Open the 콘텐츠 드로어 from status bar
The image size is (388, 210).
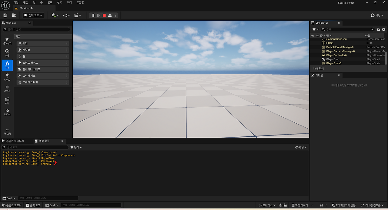12,205
